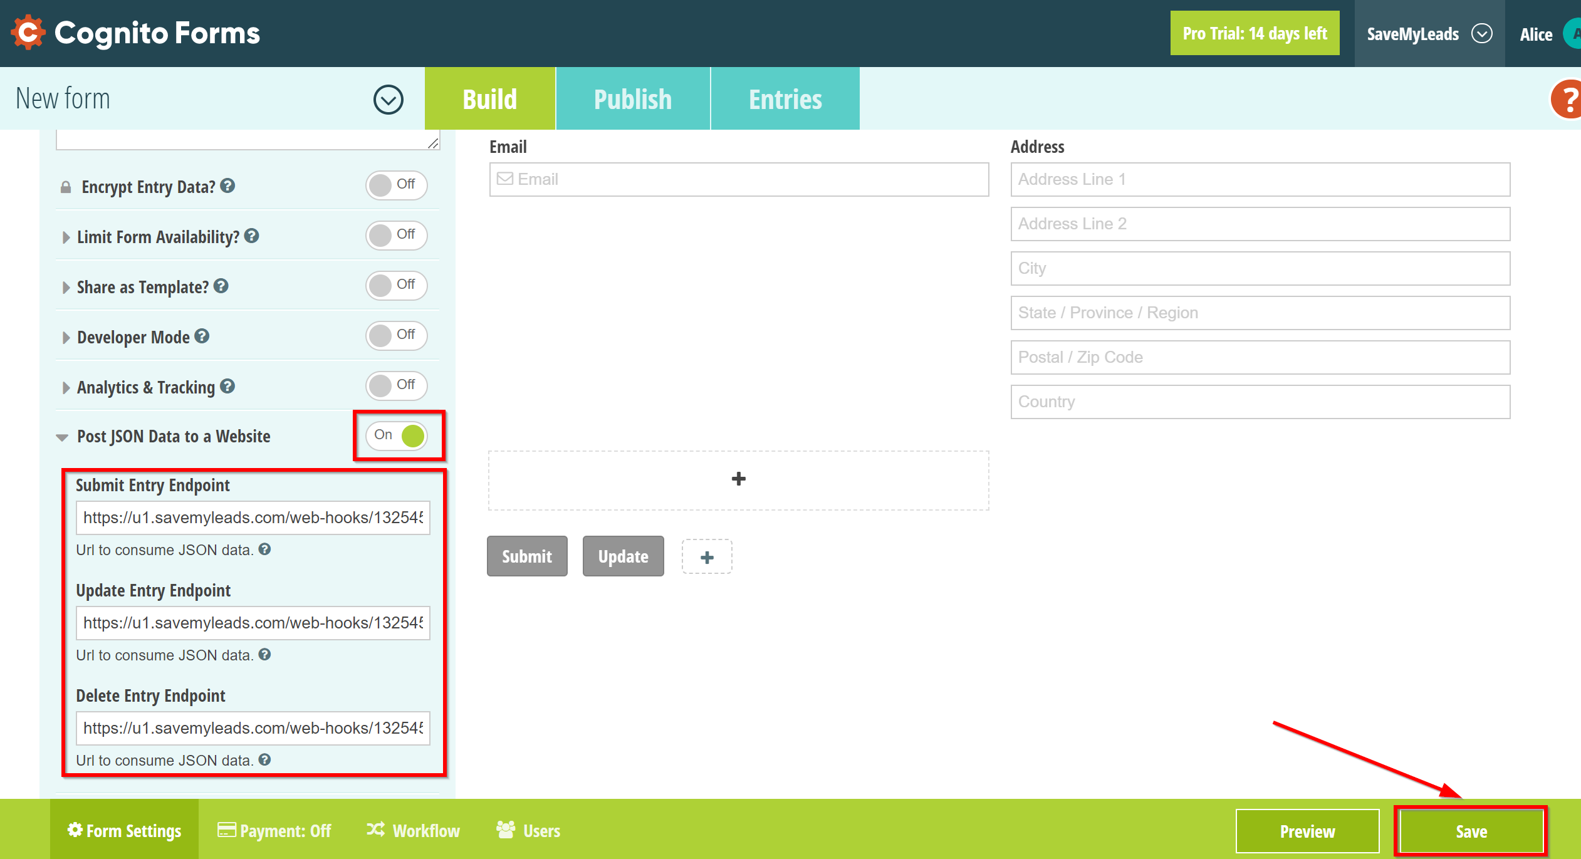The height and width of the screenshot is (859, 1581).
Task: Expand Limit Form Availability section
Action: coord(66,237)
